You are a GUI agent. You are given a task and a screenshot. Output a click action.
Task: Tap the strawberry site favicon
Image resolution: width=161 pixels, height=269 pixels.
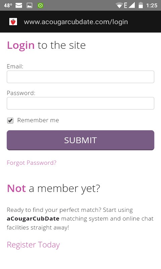point(13,22)
